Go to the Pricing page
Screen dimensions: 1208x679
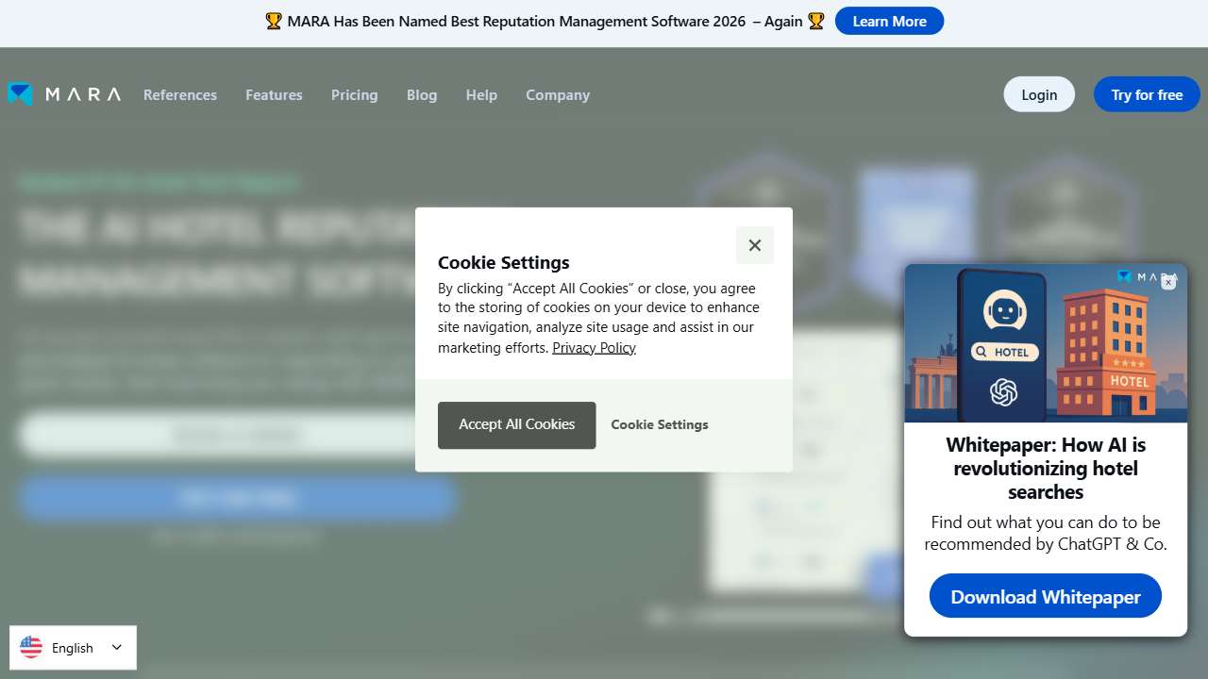[354, 95]
